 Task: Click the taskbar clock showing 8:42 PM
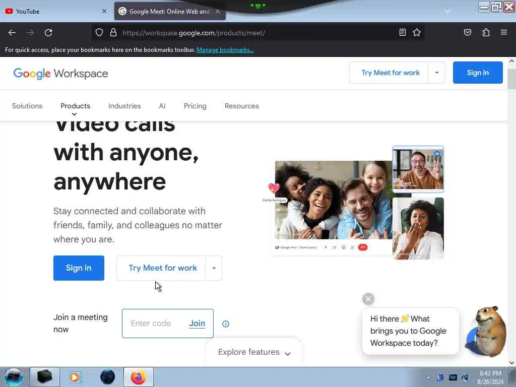point(490,377)
